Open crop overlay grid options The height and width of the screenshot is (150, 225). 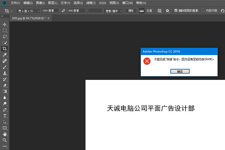click(159, 10)
